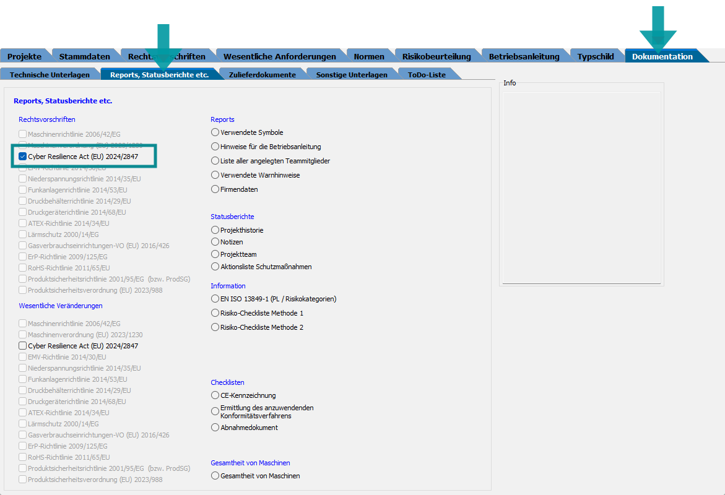Select Aktionsliste Schutzmaßnahmen radio button
The height and width of the screenshot is (495, 725).
tap(215, 267)
